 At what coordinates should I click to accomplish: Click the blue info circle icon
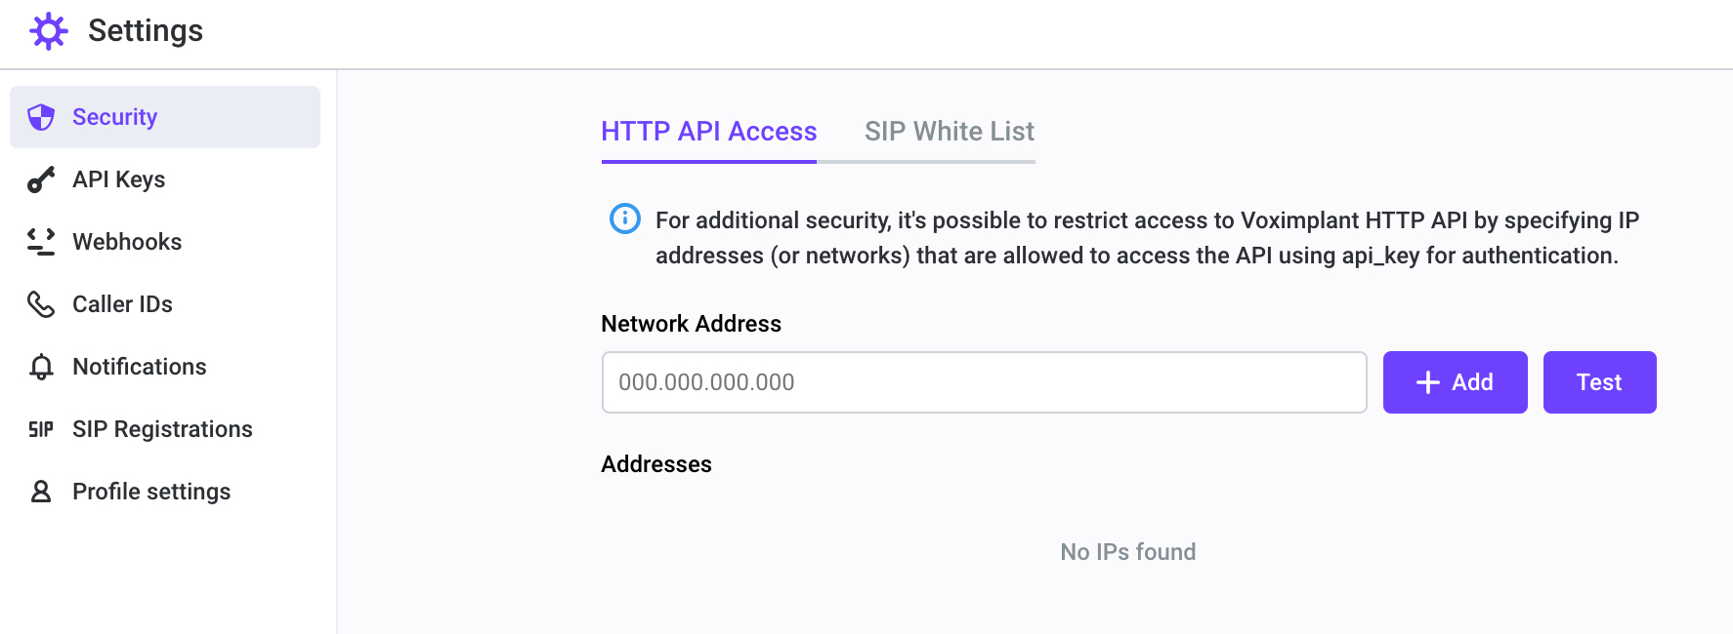coord(625,218)
